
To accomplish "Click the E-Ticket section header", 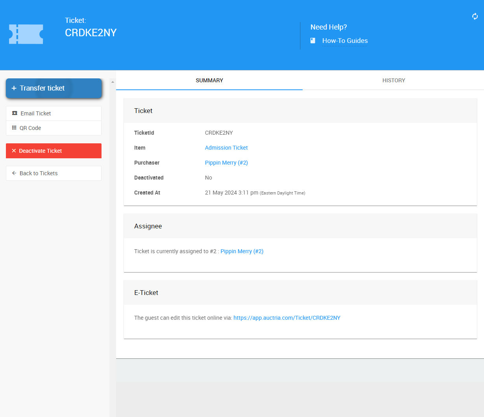I will (146, 293).
